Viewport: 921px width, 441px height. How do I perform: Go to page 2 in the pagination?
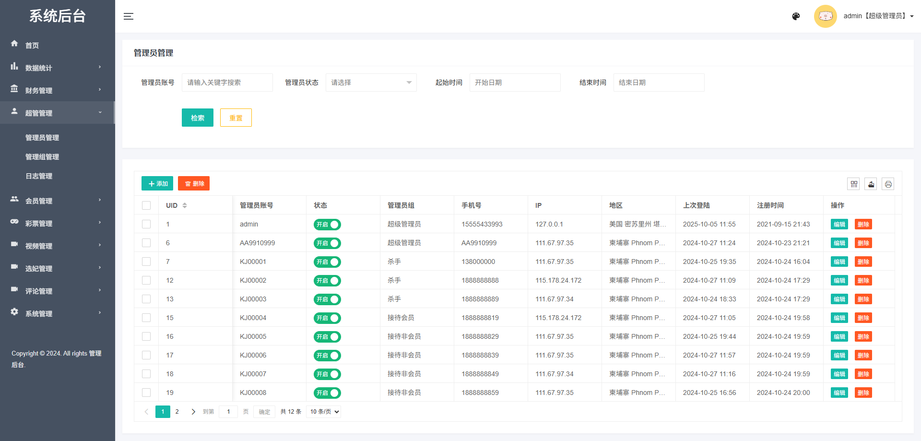pyautogui.click(x=177, y=411)
